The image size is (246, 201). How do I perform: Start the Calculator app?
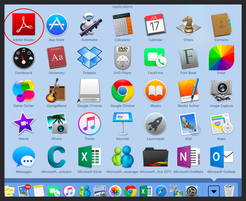pos(123,25)
